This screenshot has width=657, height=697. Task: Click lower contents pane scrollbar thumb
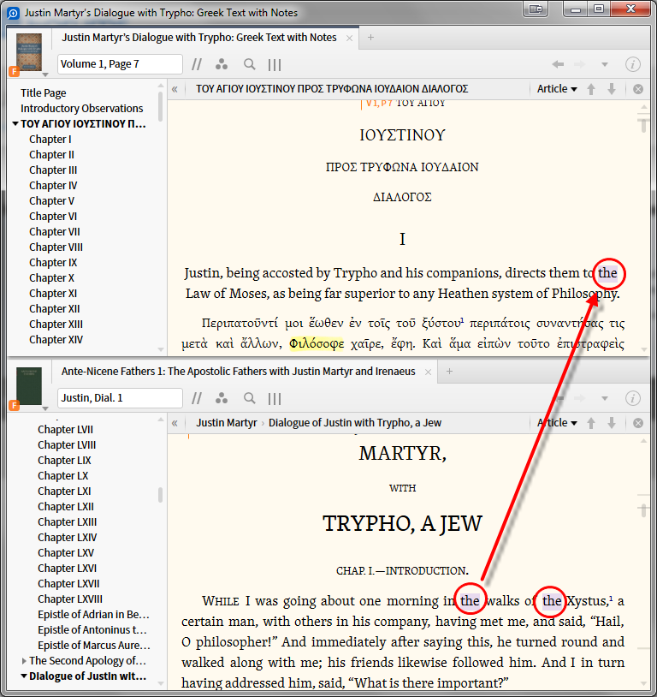click(160, 495)
